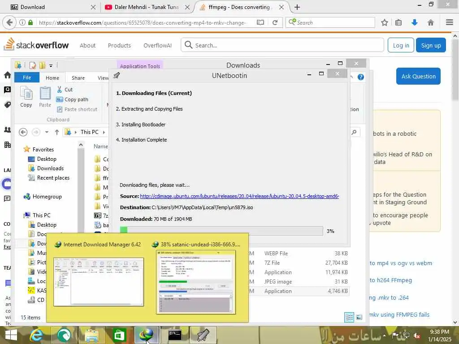Open related link about mp4 vs ogv
This screenshot has width=459, height=344.
click(x=401, y=263)
